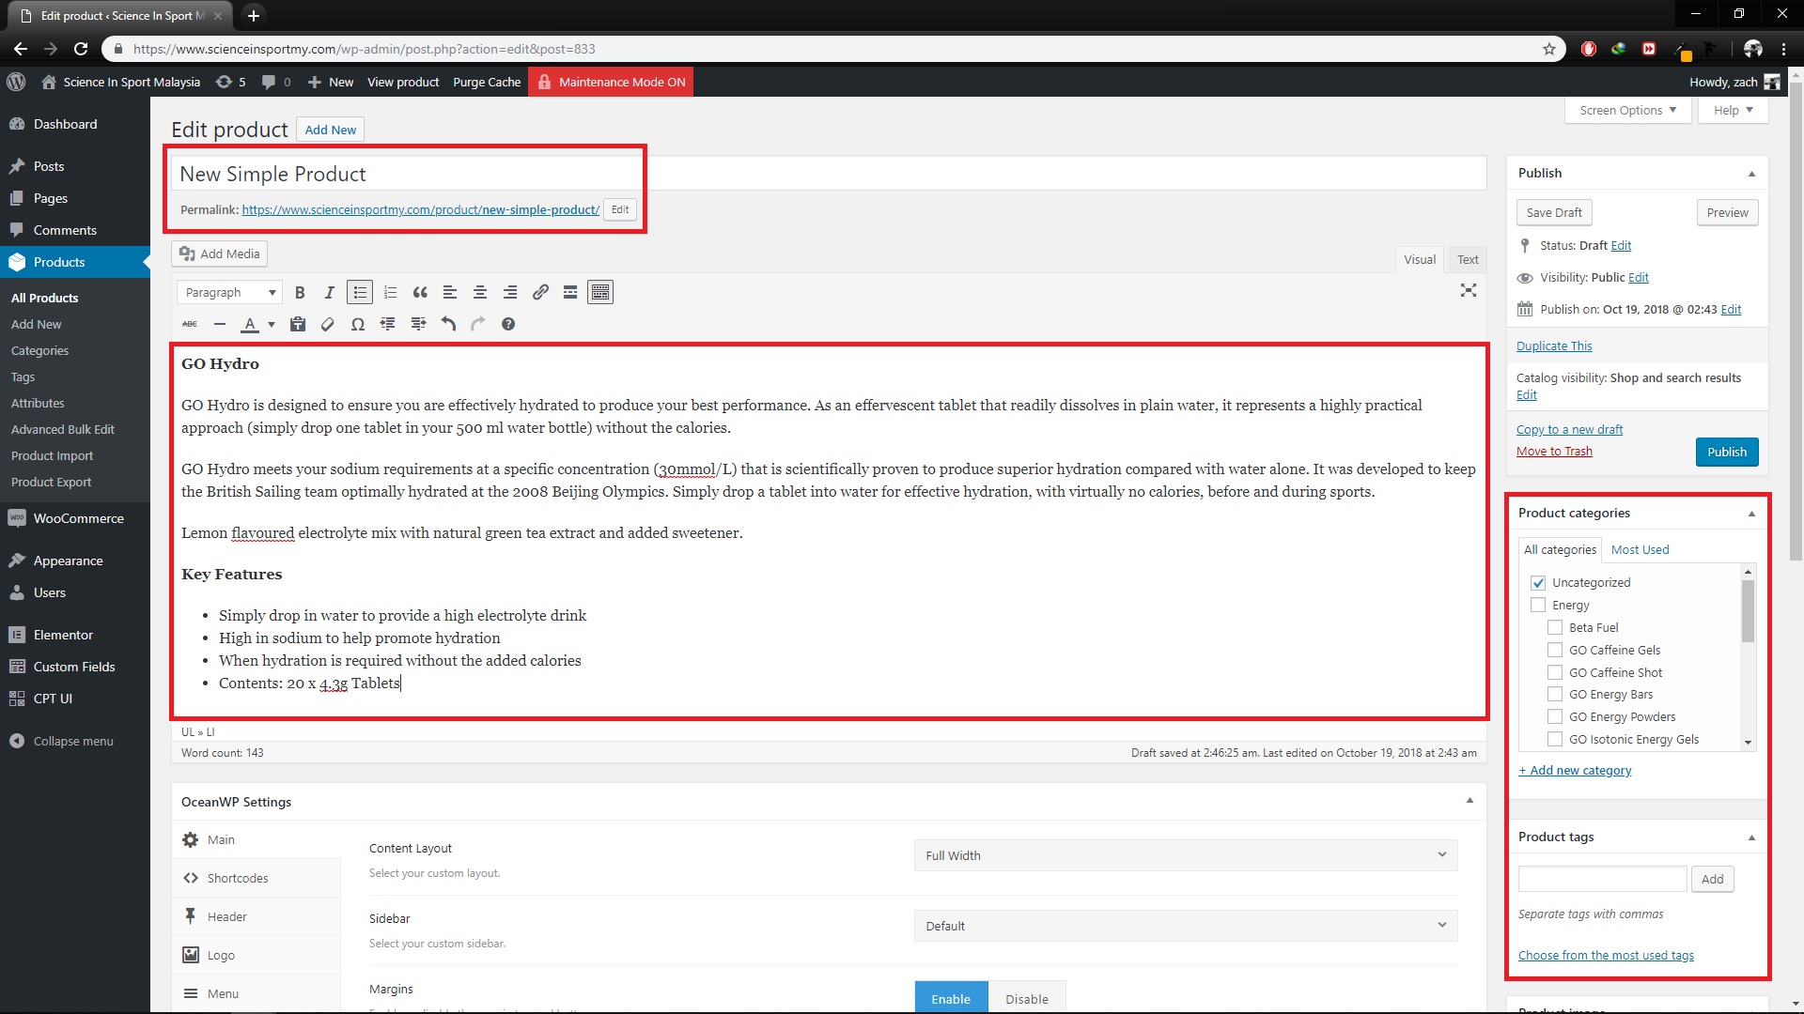Check the GO Energy Powders category
The image size is (1804, 1014).
tap(1555, 717)
